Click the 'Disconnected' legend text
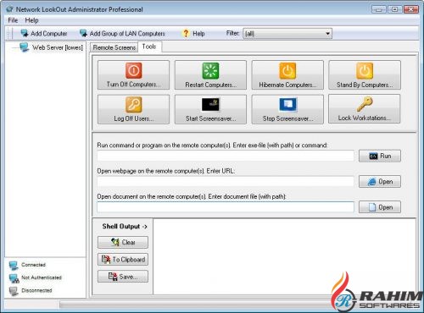This screenshot has width=424, height=313. [x=36, y=290]
